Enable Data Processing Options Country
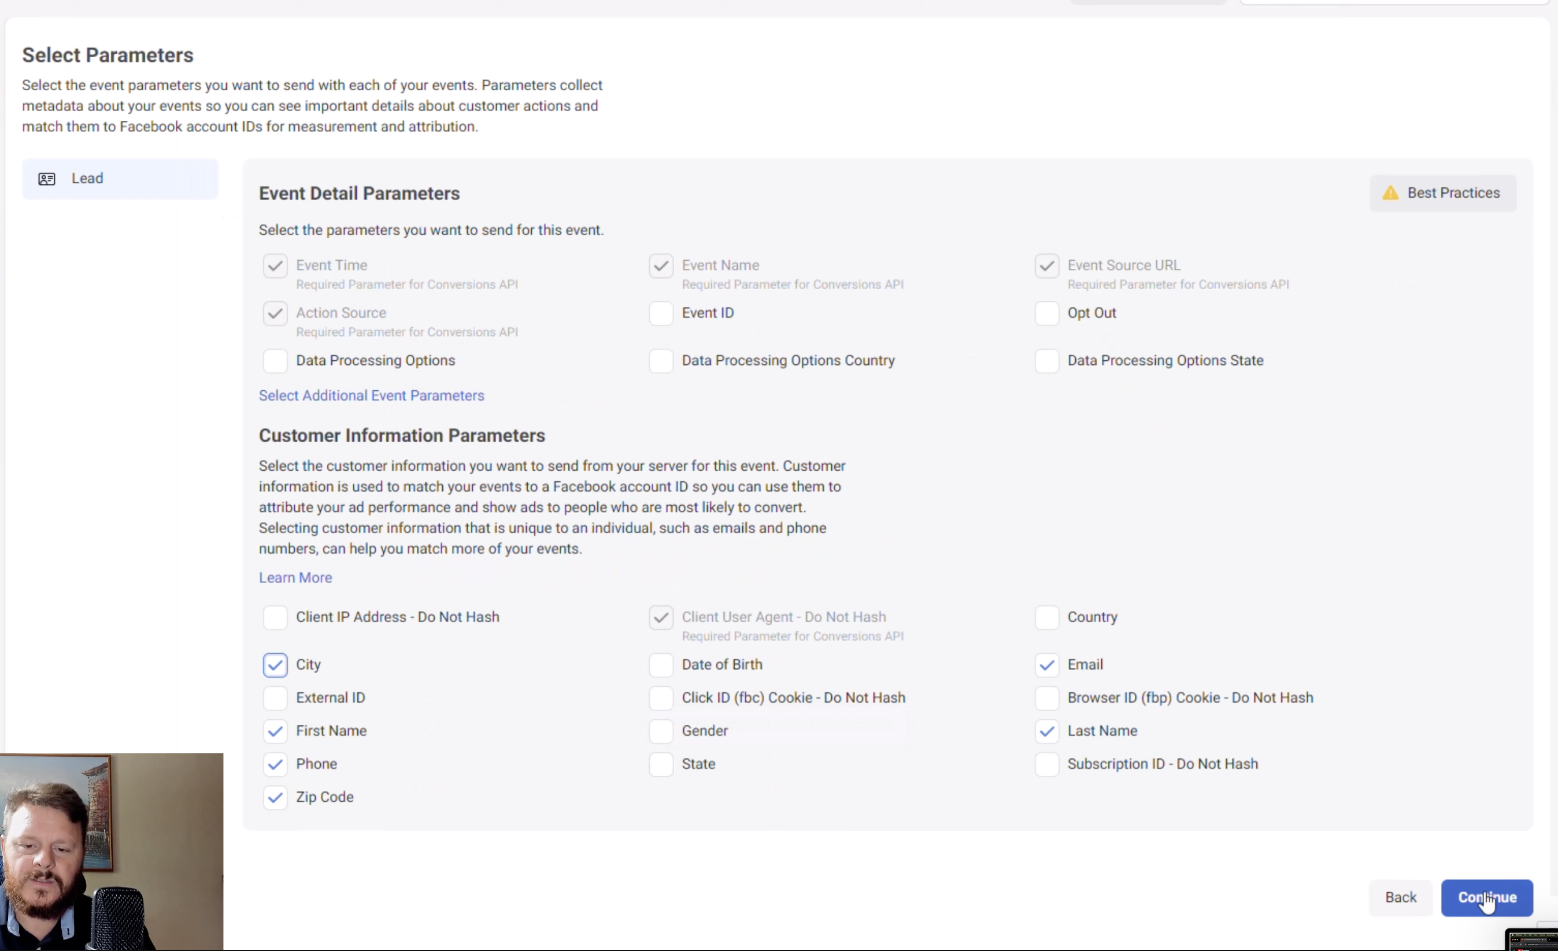This screenshot has height=951, width=1558. click(x=661, y=360)
